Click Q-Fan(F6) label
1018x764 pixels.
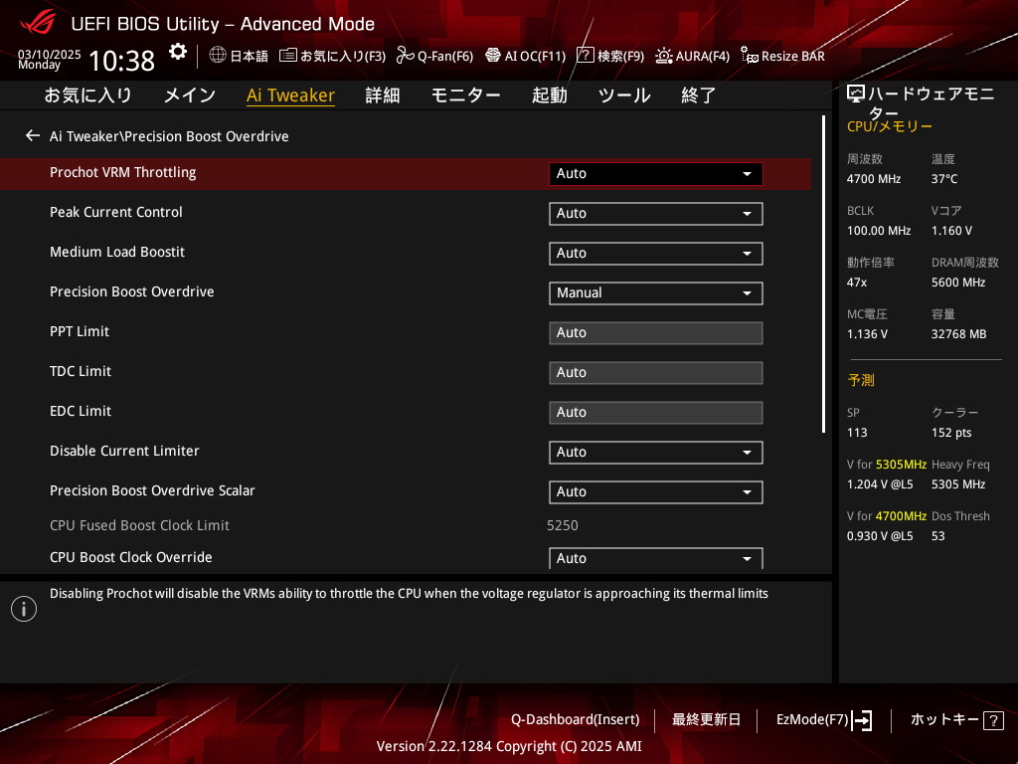coord(445,56)
